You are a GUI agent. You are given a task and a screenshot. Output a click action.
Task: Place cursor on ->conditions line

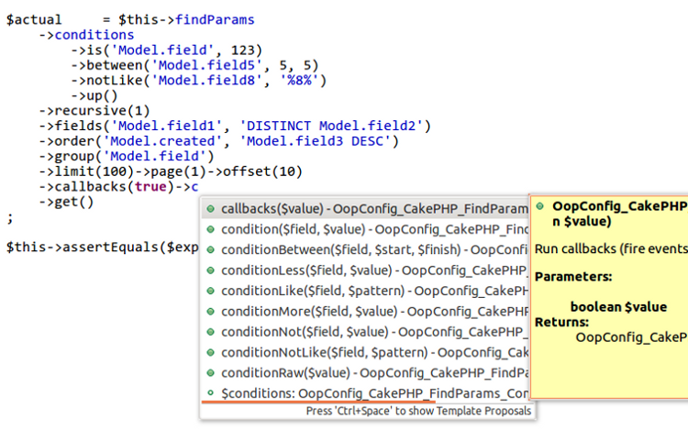pyautogui.click(x=86, y=35)
